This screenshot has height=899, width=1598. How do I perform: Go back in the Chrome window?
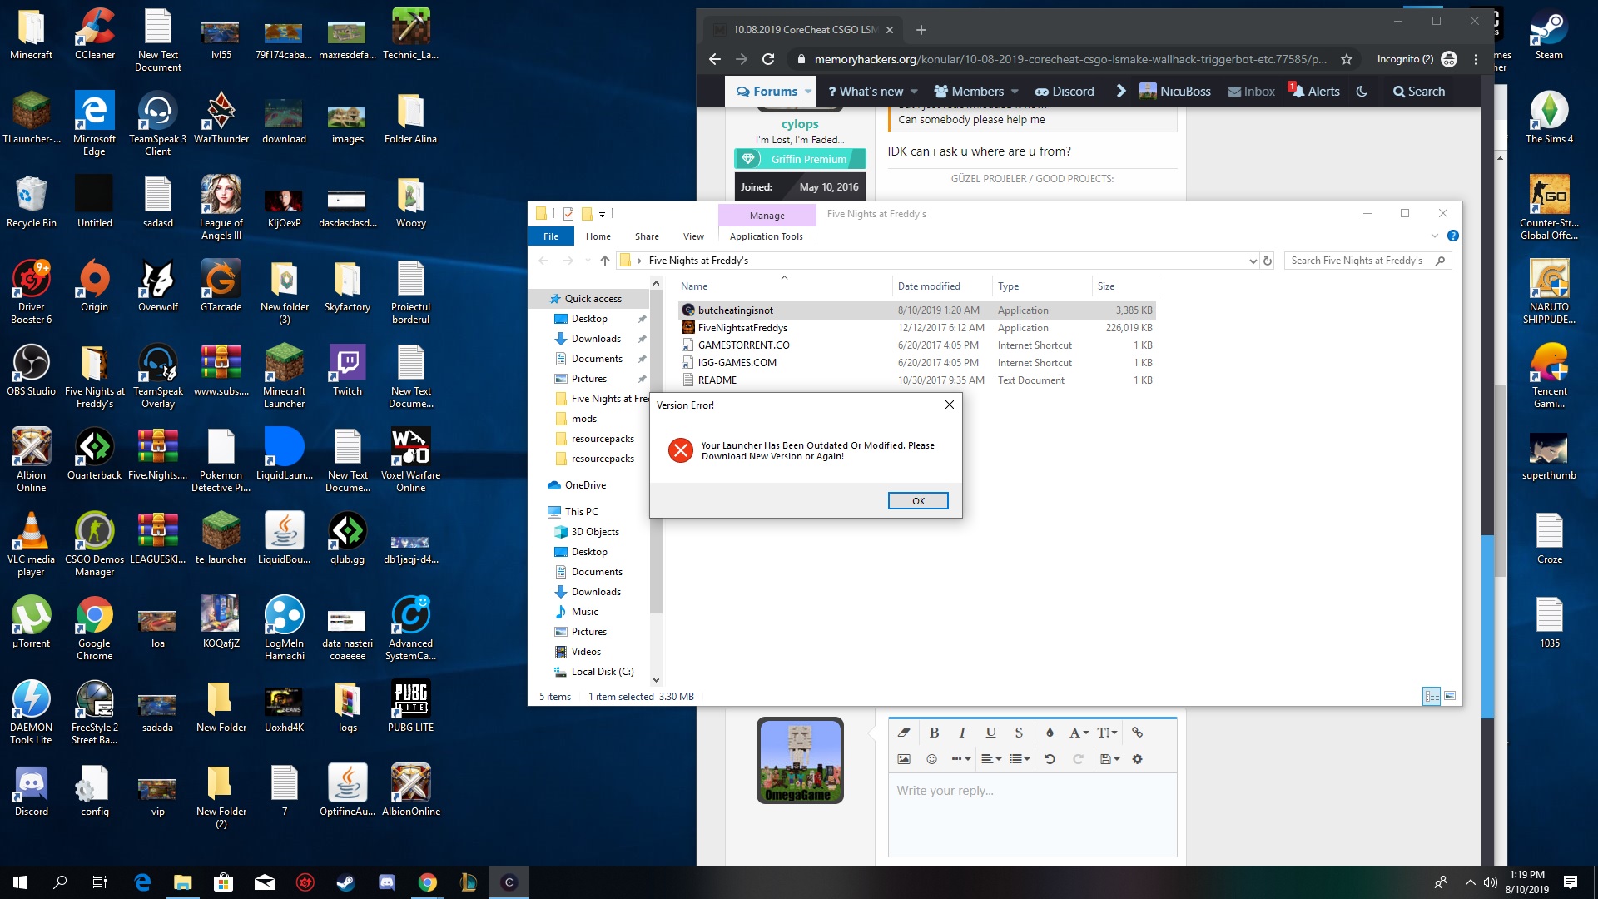click(715, 59)
